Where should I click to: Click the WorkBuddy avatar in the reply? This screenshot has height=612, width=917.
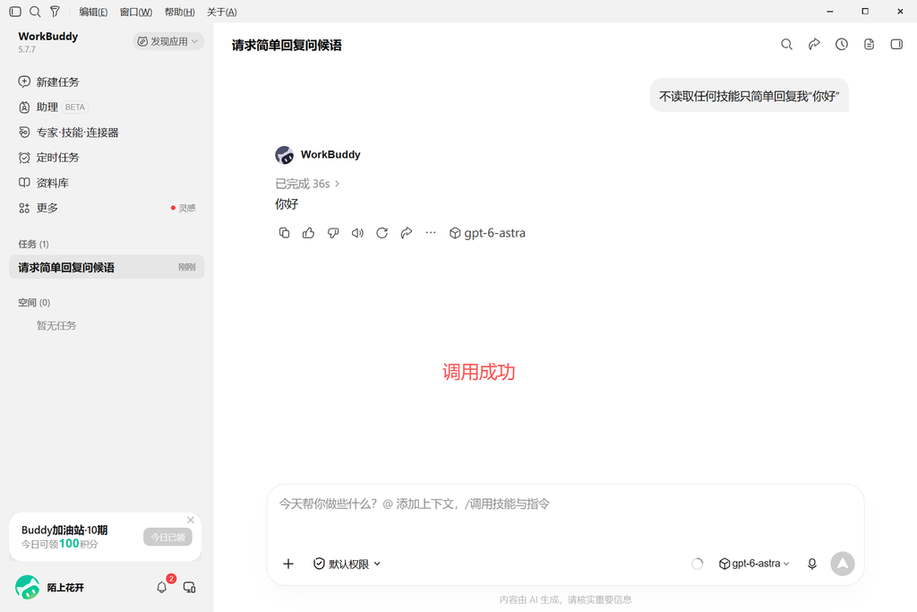pos(284,155)
